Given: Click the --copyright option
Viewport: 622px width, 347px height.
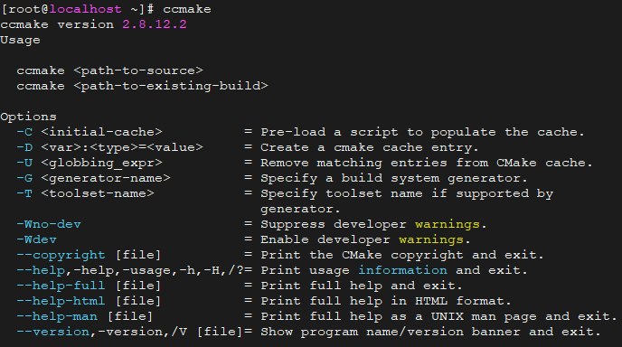Looking at the screenshot, I should pyautogui.click(x=61, y=255).
